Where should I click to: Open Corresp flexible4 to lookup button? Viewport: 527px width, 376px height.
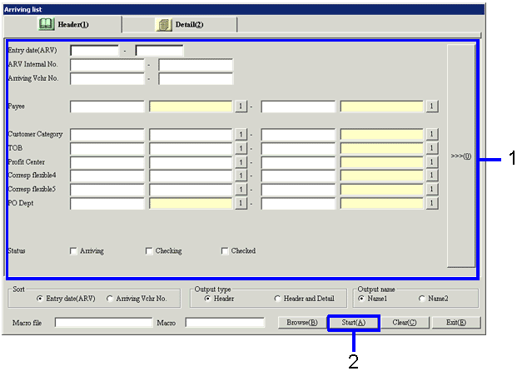click(x=432, y=176)
